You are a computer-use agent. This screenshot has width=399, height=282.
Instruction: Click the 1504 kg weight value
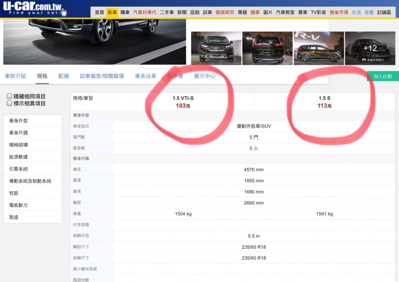tap(183, 214)
